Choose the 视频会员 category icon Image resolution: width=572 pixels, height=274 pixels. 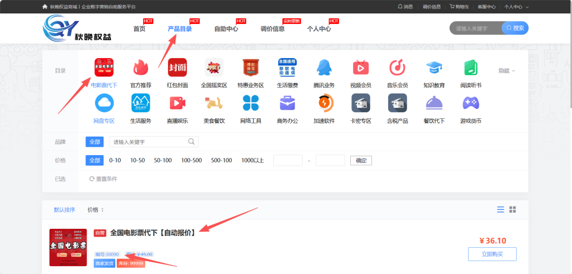coord(360,68)
